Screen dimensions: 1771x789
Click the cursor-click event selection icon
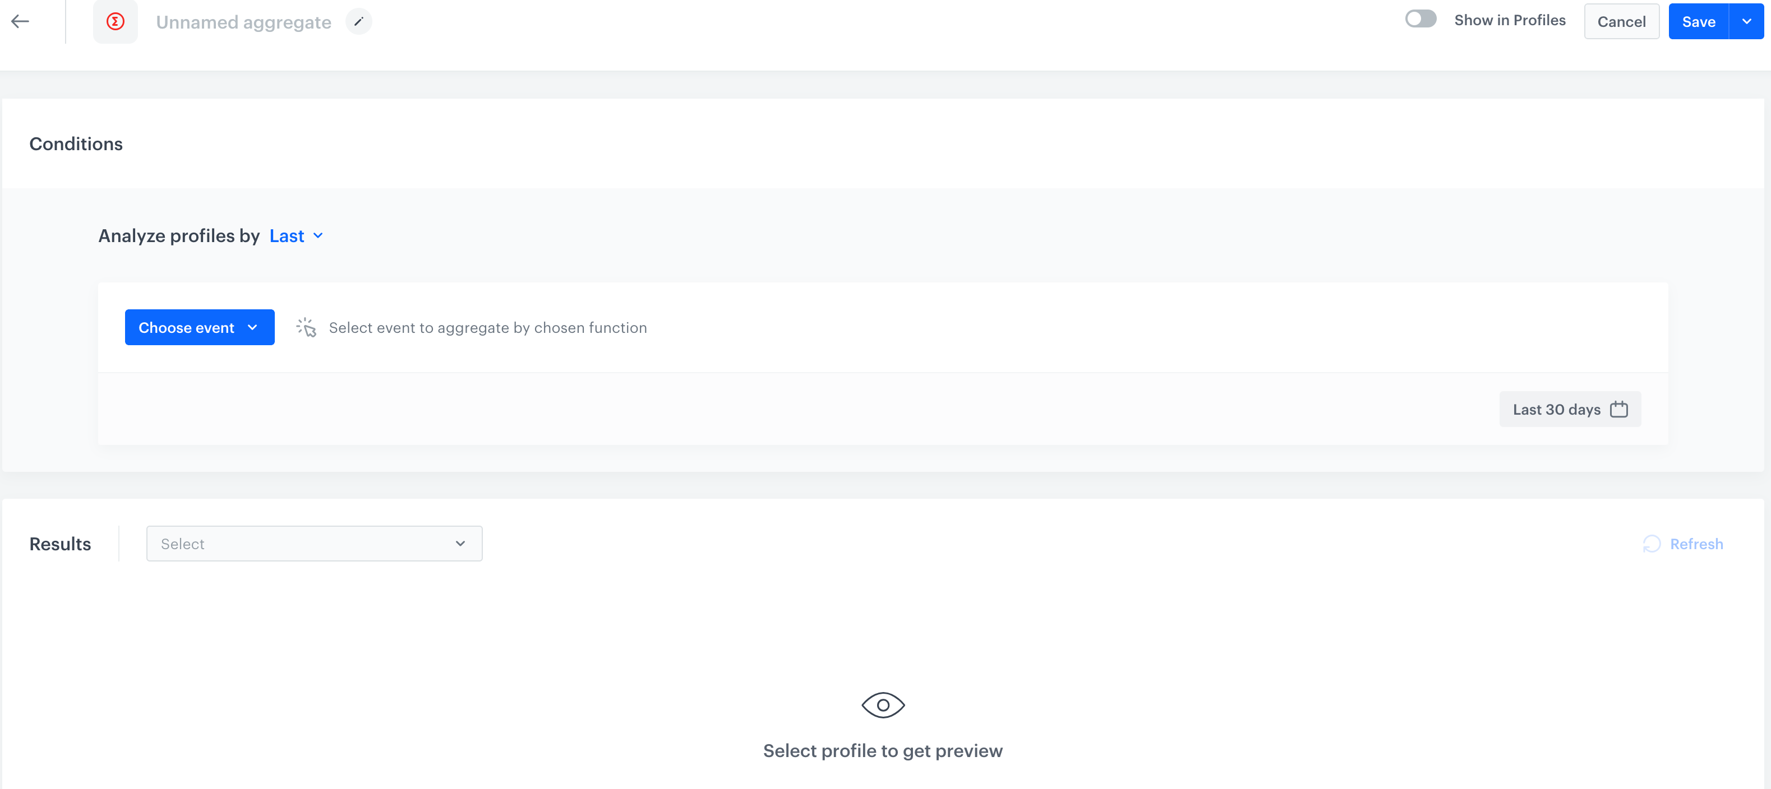[307, 328]
